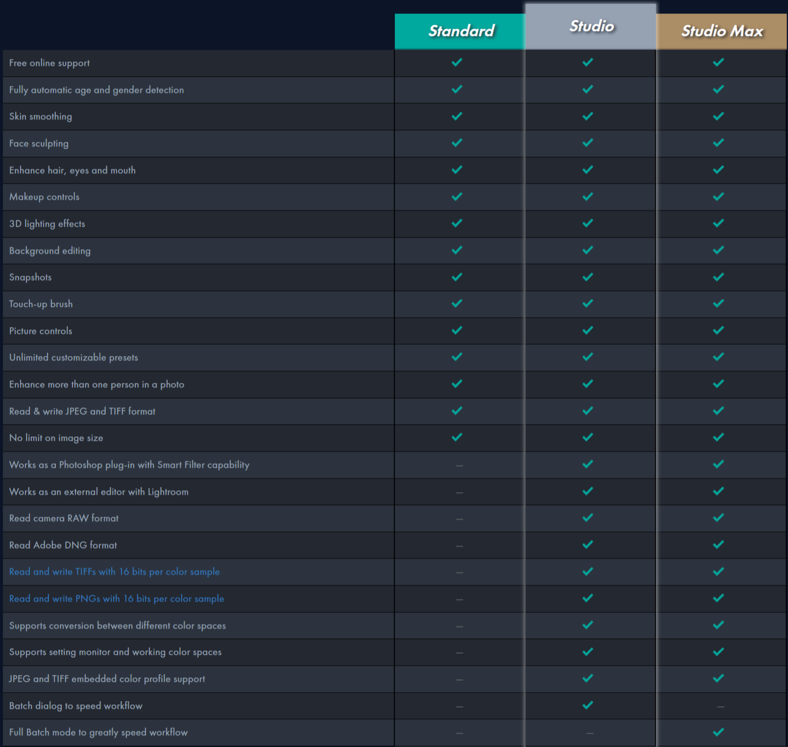Screen dimensions: 788x747
Task: Click Studio checkmark for Background editing
Action: [588, 250]
